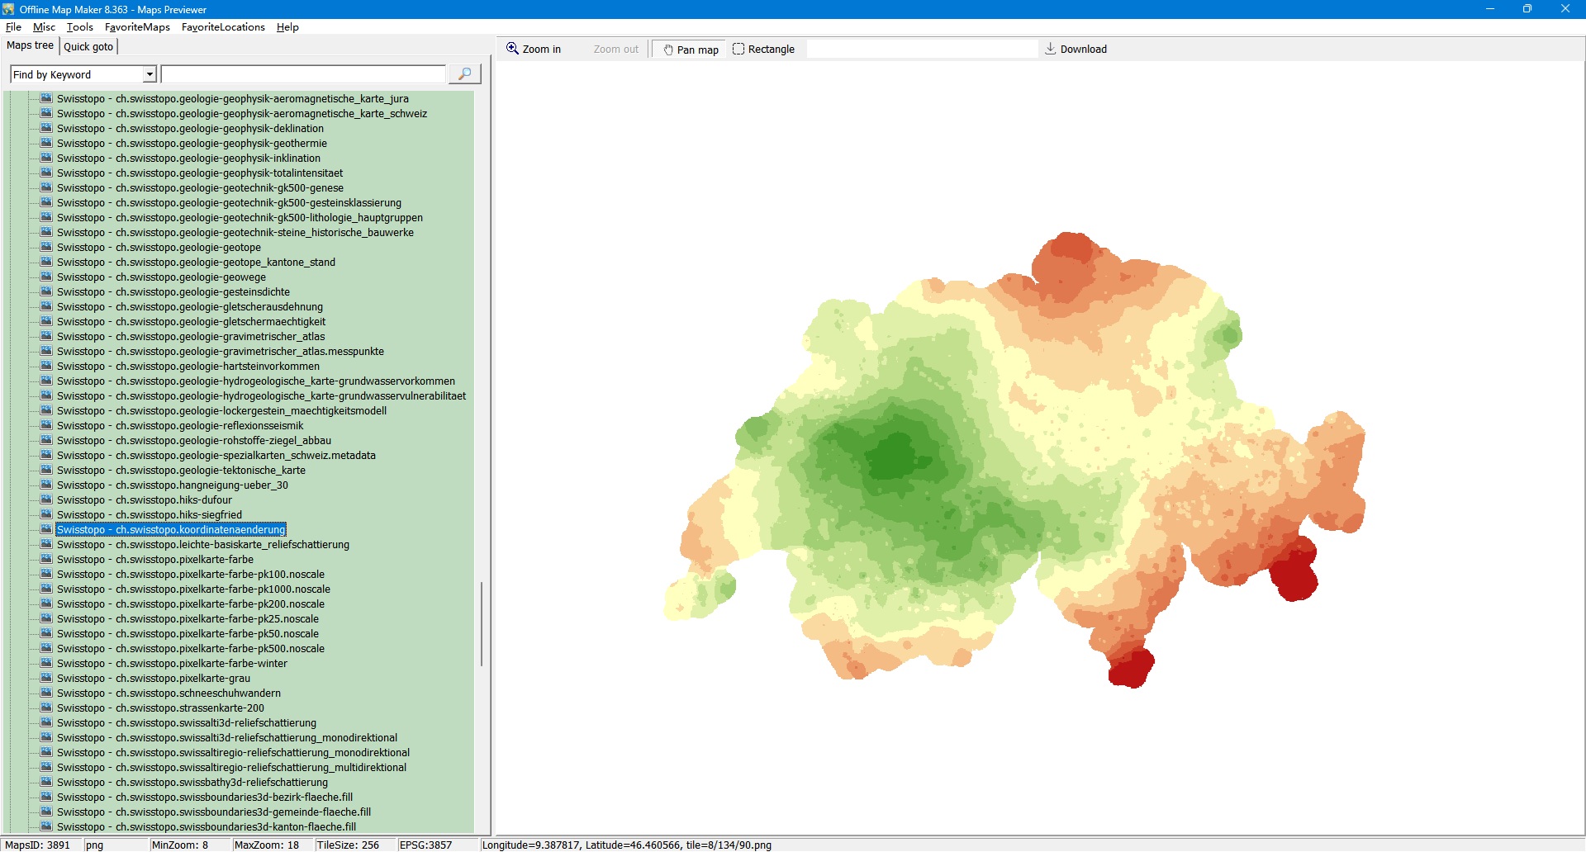Click map icon beside schneeschuhwandern entry
This screenshot has width=1586, height=852.
tap(46, 693)
